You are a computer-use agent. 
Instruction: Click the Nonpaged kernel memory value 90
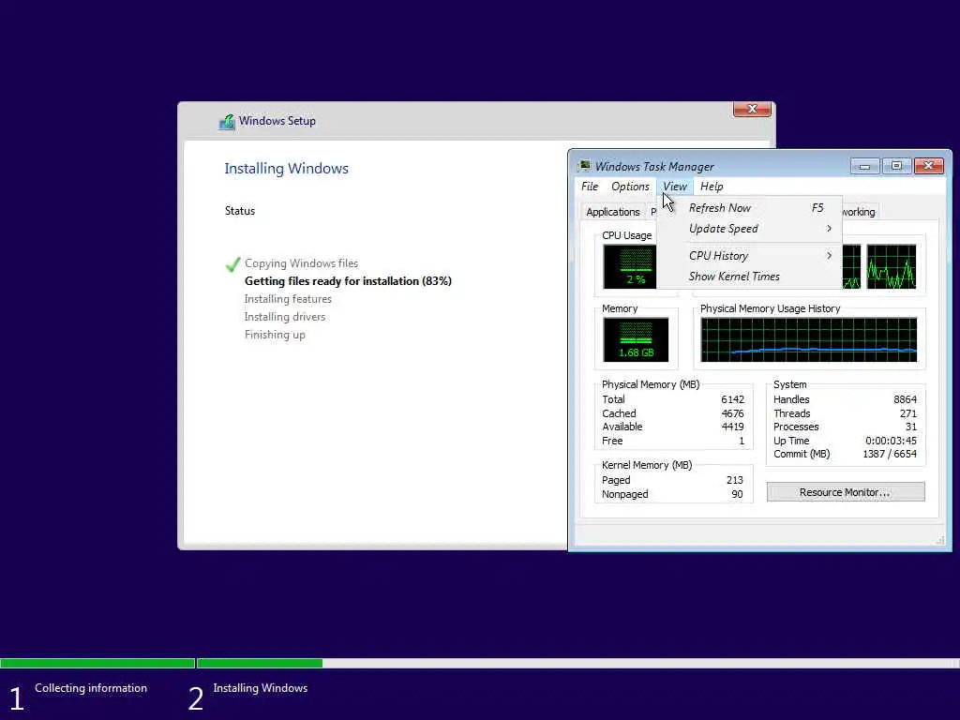point(737,494)
